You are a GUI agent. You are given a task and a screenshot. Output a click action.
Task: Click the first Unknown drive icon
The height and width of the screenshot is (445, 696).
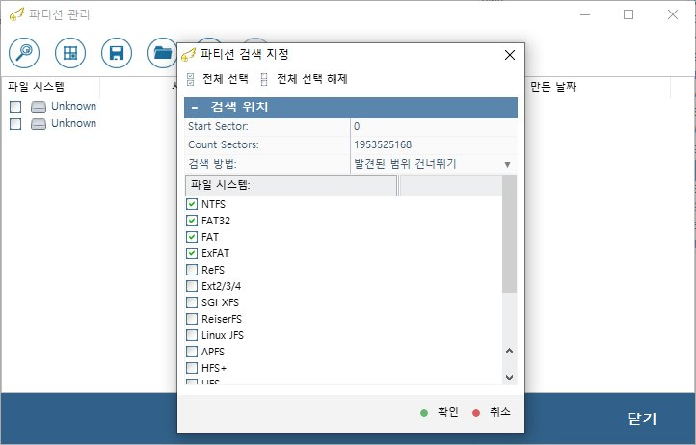point(39,107)
